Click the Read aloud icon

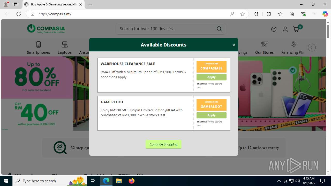(x=232, y=14)
